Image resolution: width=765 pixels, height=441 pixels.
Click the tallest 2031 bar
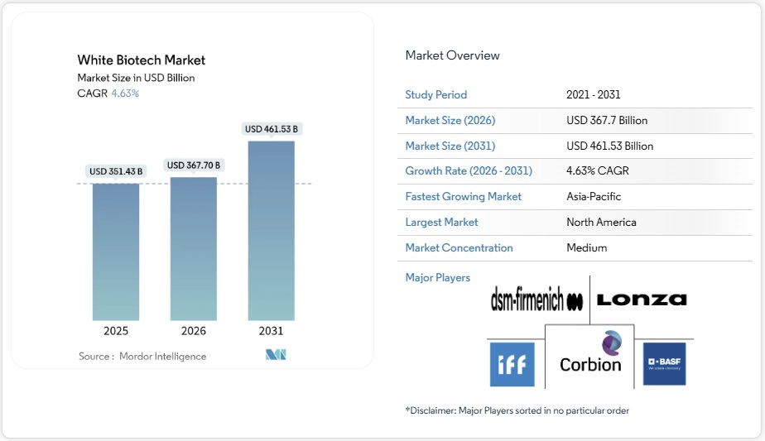pos(271,230)
